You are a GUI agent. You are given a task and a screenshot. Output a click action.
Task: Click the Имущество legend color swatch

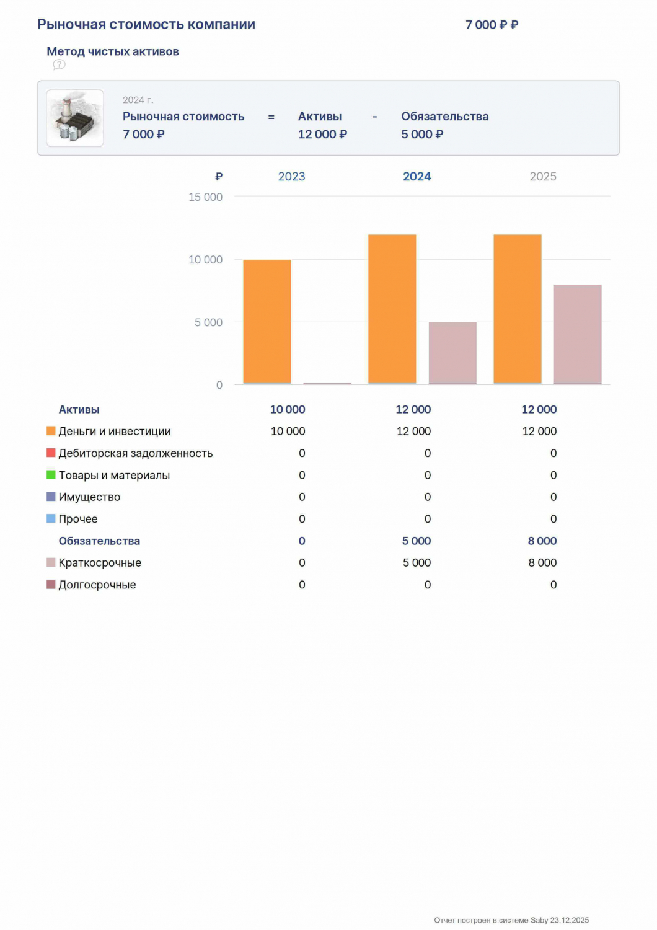[51, 497]
